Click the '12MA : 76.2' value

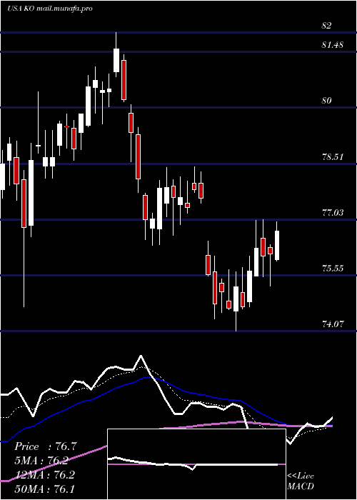point(44,474)
